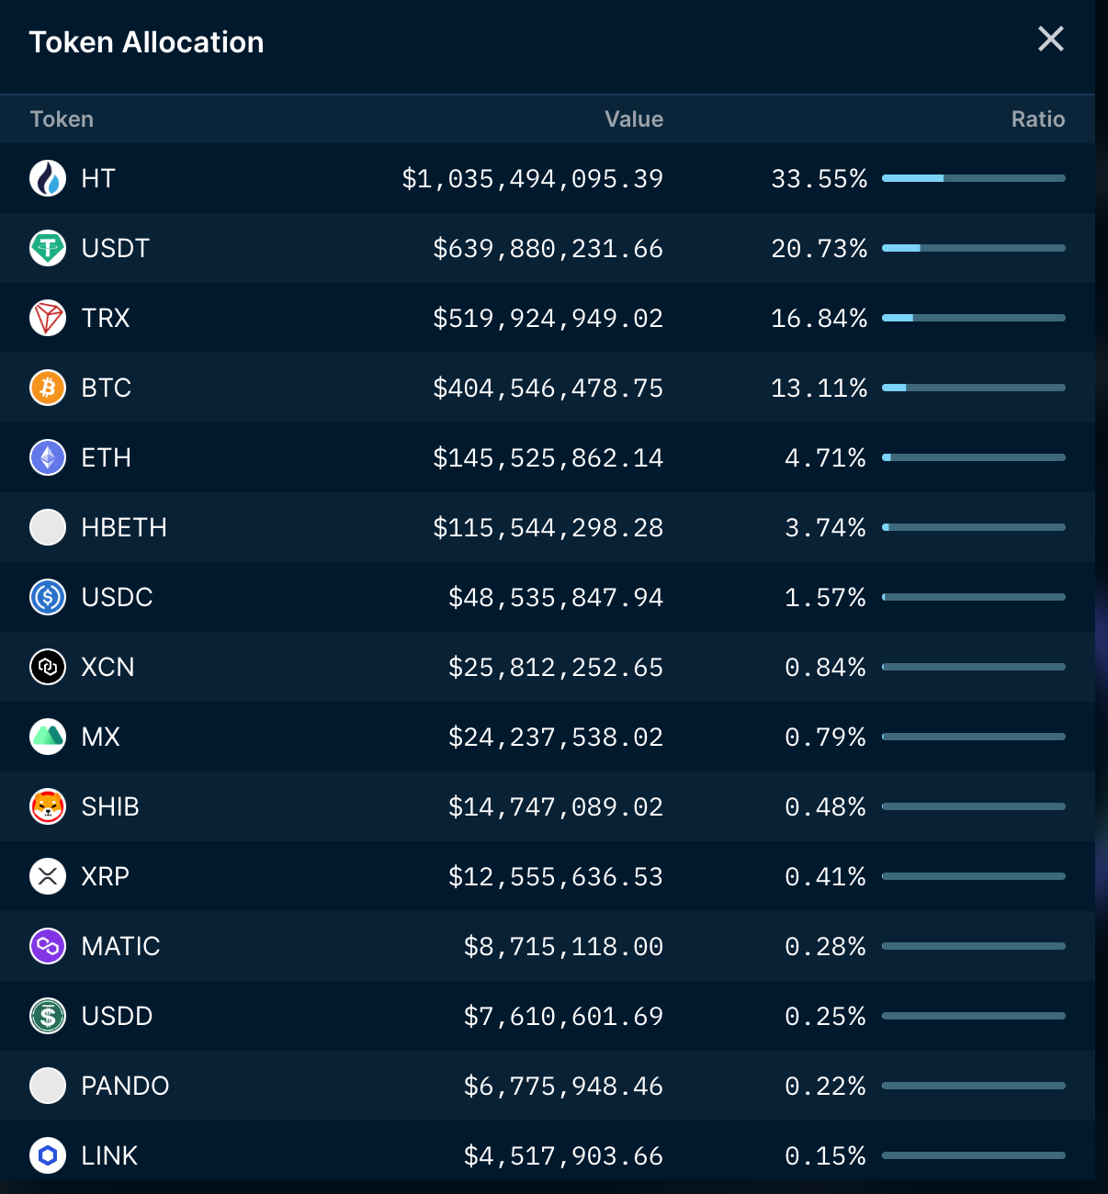Screen dimensions: 1108x1194
Task: Select the BTC token name
Action: [x=107, y=388]
